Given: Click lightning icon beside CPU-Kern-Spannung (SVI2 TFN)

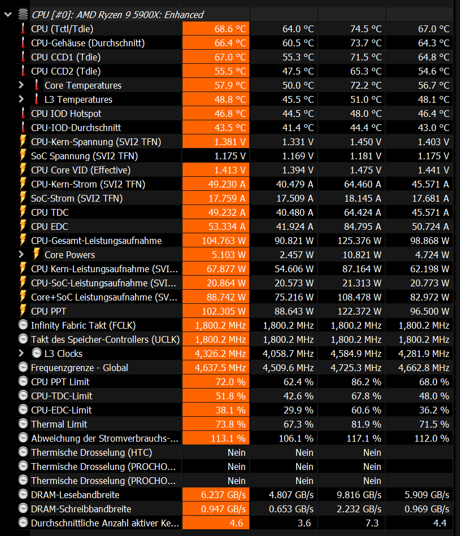Looking at the screenshot, I should coord(23,142).
